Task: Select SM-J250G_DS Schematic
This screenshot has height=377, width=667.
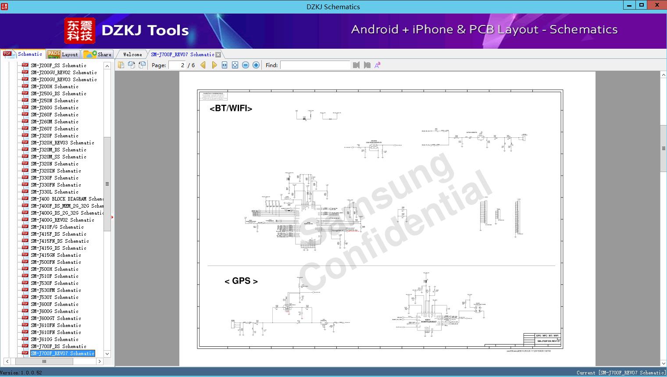Action: [x=58, y=93]
